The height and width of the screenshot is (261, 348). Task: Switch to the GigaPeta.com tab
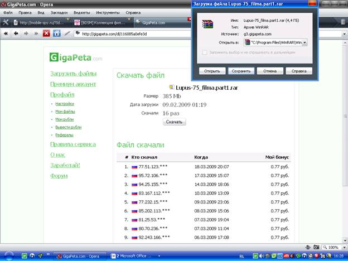pos(162,23)
